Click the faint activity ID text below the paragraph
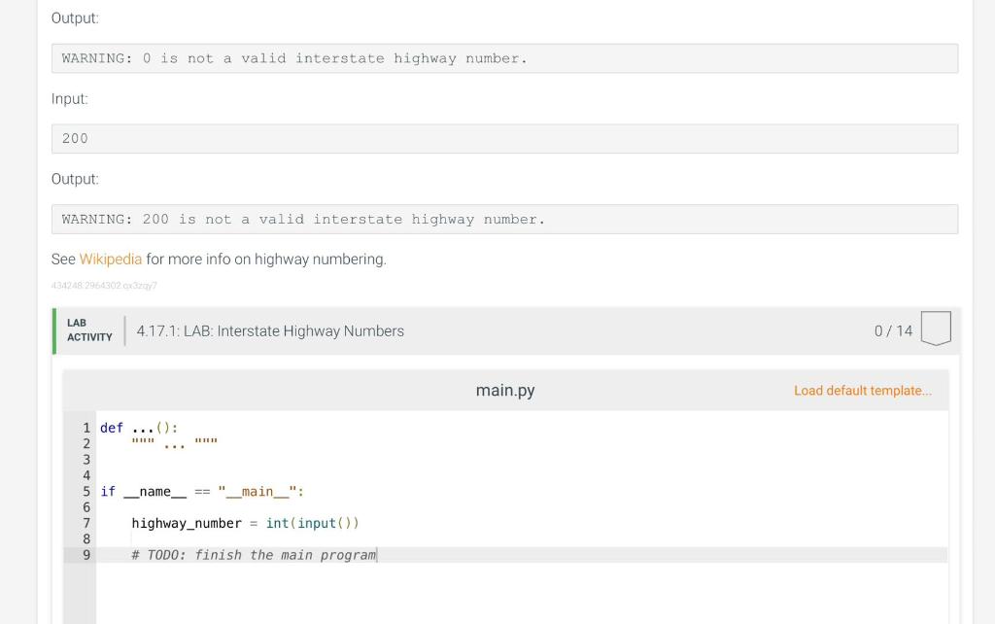 [104, 285]
